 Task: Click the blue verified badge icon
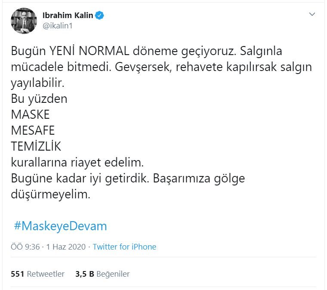click(100, 16)
